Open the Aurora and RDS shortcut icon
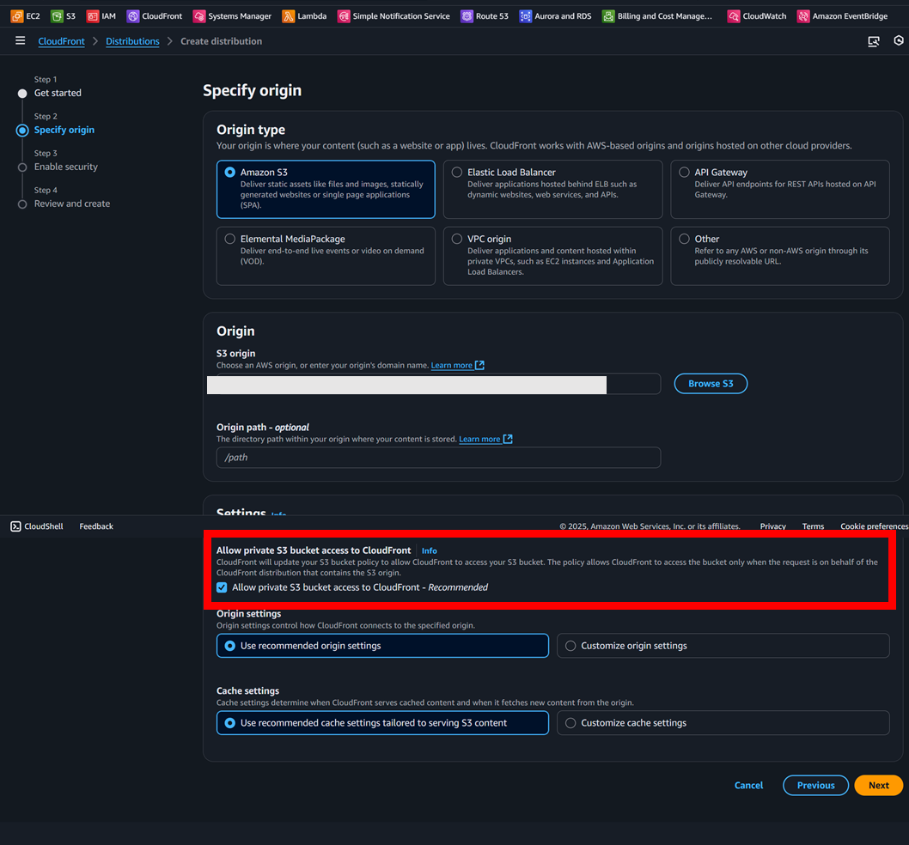 [525, 16]
